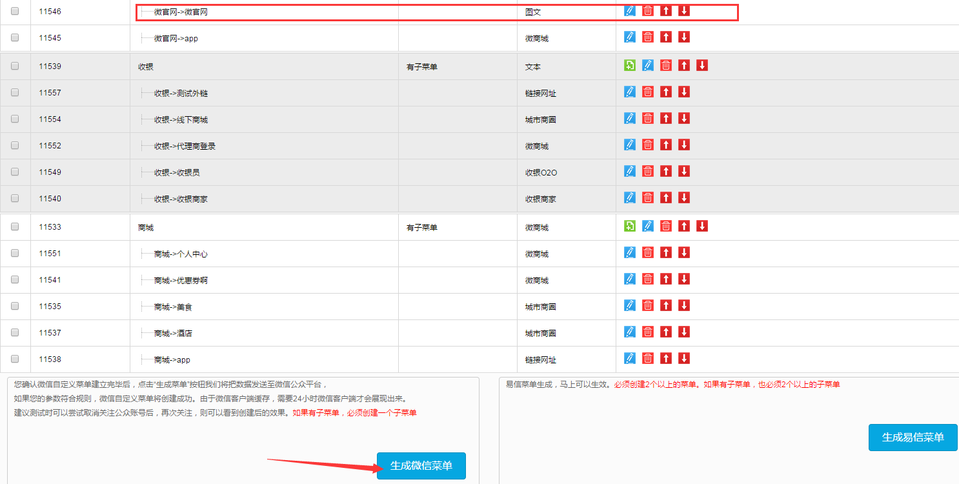Click the 商城->优惠券啊 menu name

181,281
